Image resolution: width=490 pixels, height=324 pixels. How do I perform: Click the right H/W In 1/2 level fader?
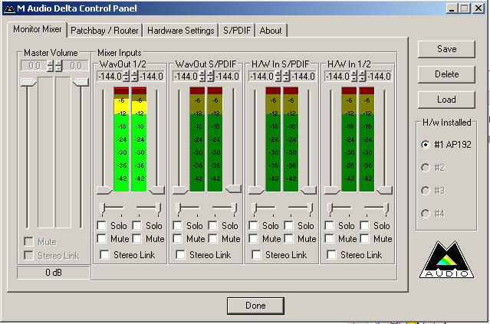pyautogui.click(x=385, y=190)
